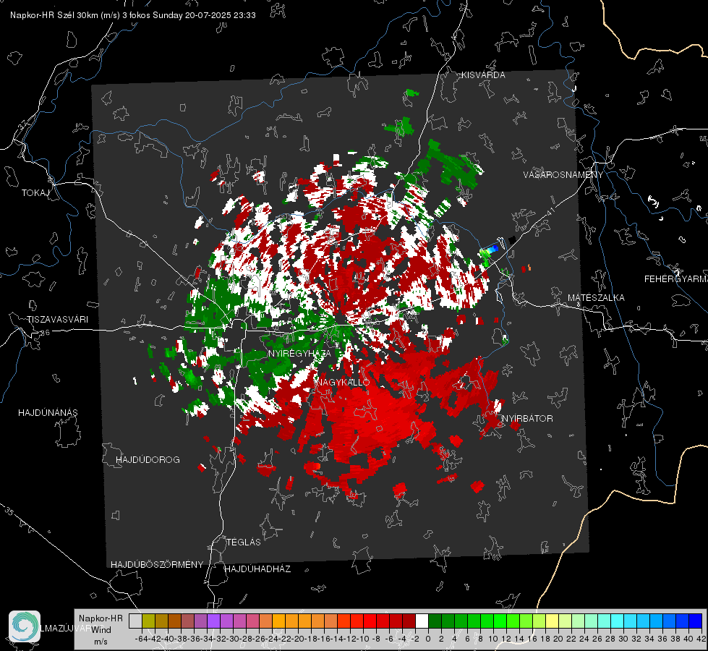Image resolution: width=708 pixels, height=651 pixels.
Task: Click the rightmost dark blue legend swatch
Action: (x=696, y=621)
